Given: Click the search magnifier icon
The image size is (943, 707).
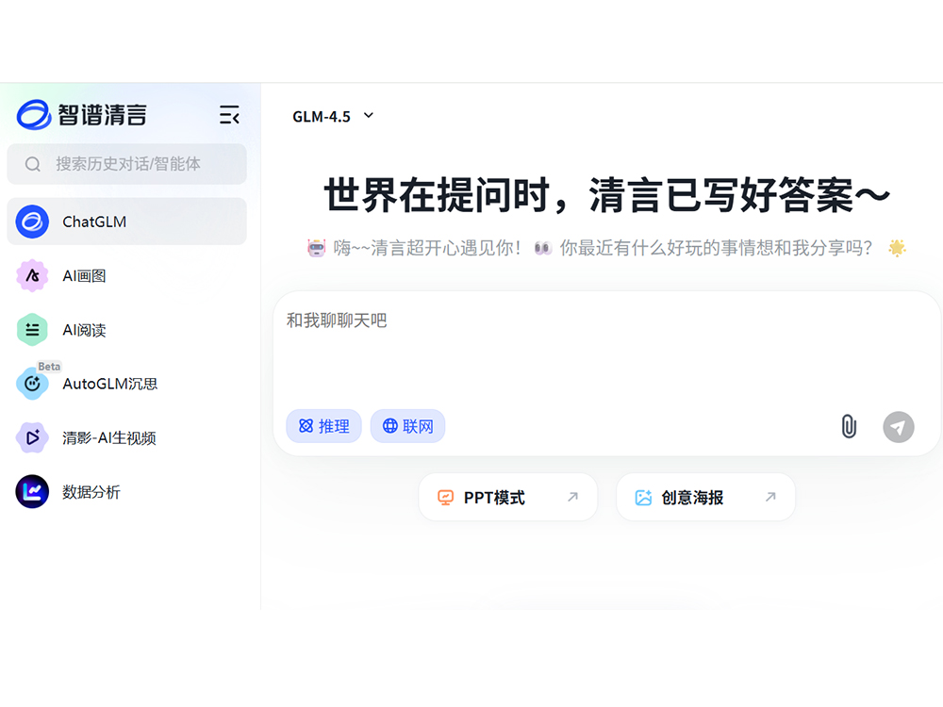Looking at the screenshot, I should click(32, 164).
